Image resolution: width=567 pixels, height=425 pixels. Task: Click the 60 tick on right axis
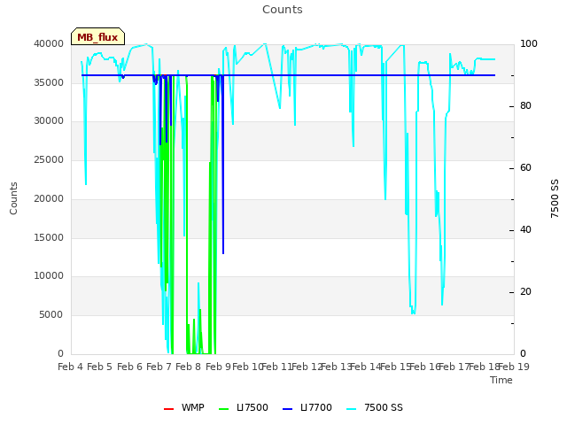tap(525, 167)
